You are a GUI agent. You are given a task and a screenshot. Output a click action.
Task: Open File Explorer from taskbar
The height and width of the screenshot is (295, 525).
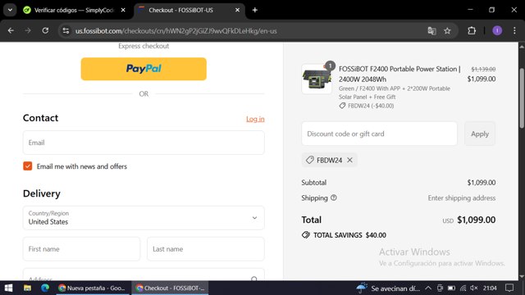pos(27,288)
